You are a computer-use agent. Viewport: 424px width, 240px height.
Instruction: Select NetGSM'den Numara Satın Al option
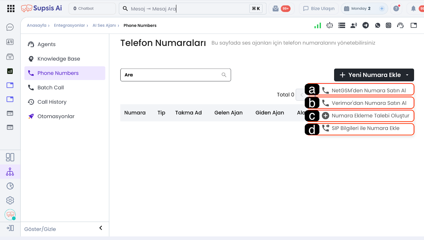tap(368, 90)
